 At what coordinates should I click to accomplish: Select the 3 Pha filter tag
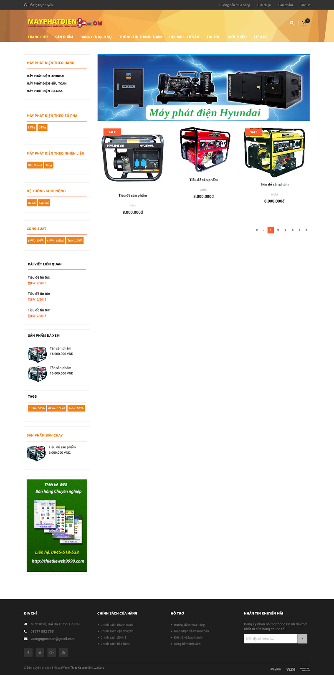pyautogui.click(x=43, y=127)
